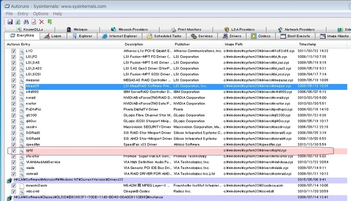Click the driver file icon for SiSRaid4

pos(21,139)
